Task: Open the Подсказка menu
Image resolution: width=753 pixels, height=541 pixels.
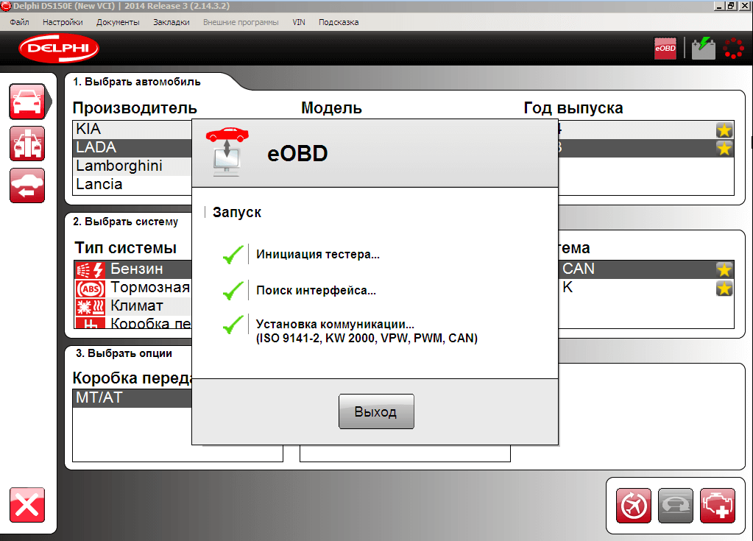Action: pyautogui.click(x=339, y=22)
